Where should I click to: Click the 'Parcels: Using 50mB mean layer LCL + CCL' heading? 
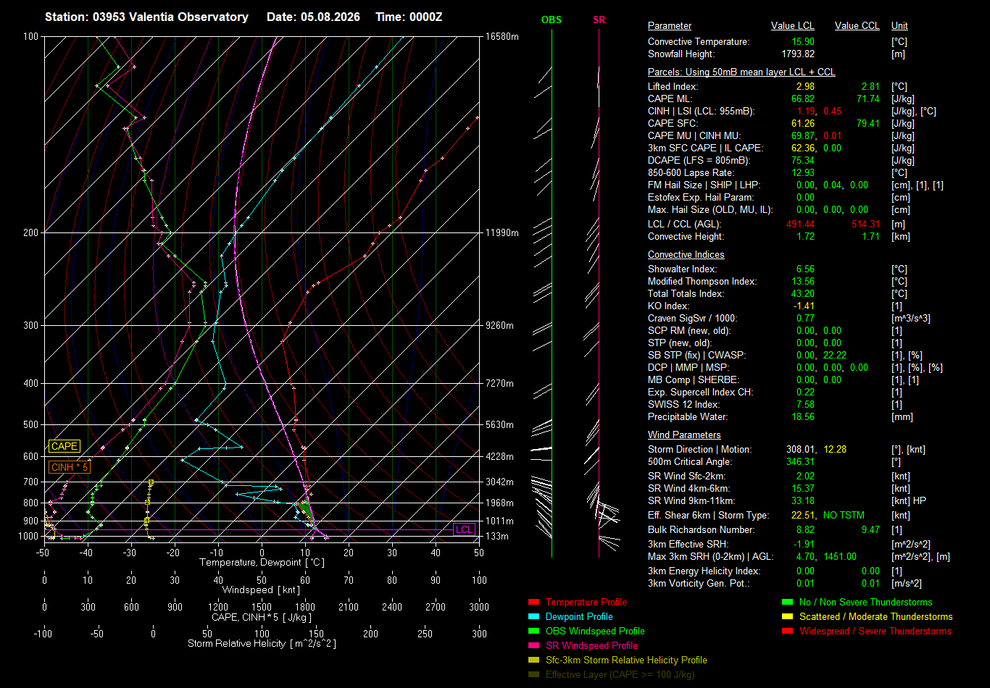coord(741,72)
